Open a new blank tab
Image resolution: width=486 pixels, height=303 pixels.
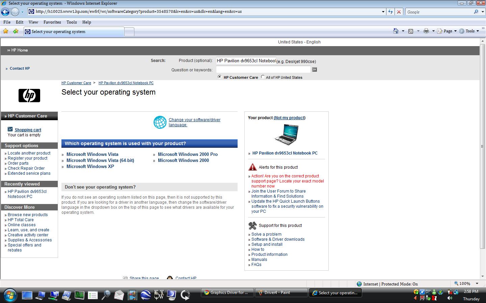point(129,32)
